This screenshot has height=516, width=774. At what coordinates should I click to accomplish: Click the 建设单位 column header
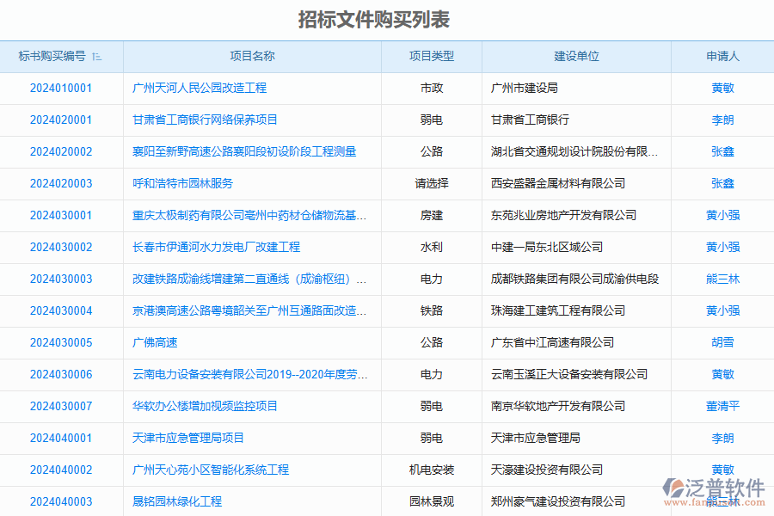(x=576, y=56)
